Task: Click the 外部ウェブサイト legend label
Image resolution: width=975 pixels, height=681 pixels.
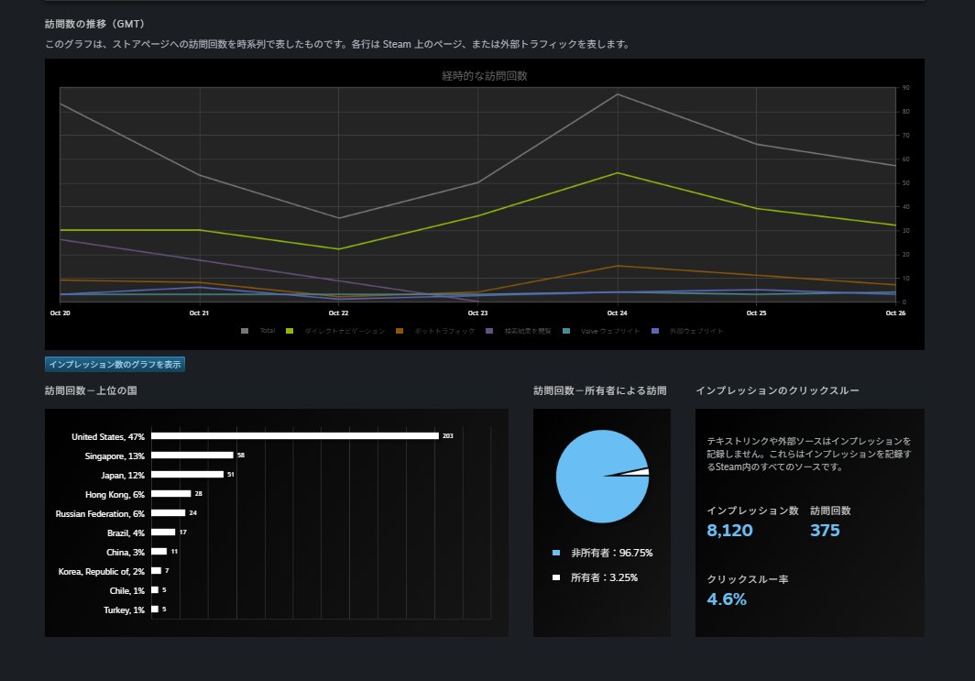Action: pos(696,331)
